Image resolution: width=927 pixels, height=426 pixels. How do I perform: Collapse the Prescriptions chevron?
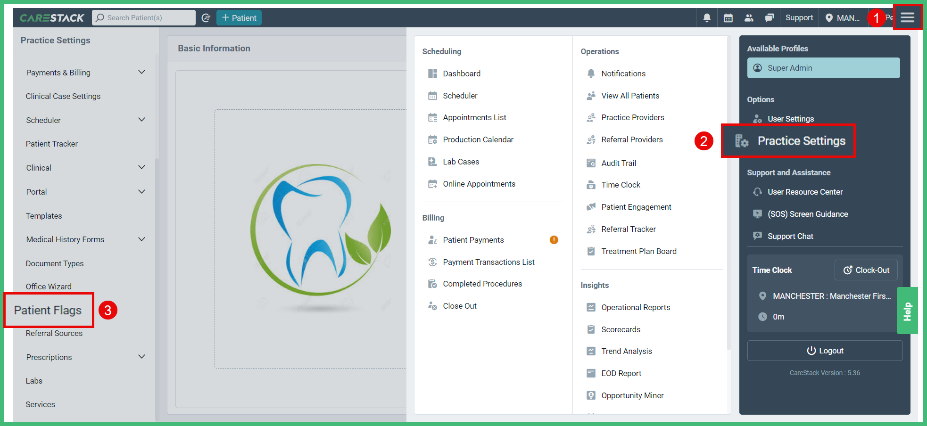[x=141, y=357]
